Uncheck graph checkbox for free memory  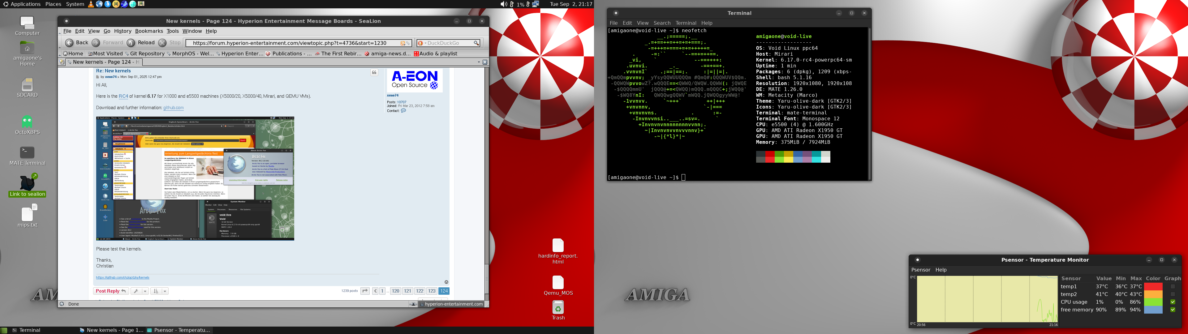click(x=1172, y=310)
